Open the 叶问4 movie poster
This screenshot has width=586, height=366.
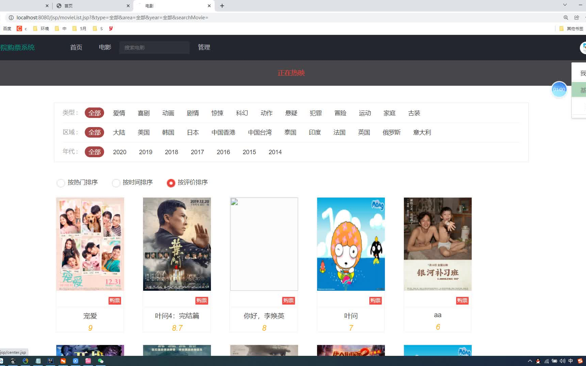177,244
